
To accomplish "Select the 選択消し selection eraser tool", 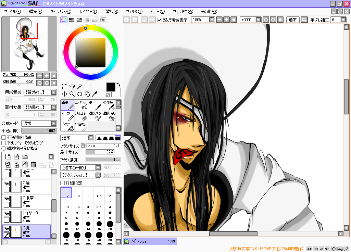I will coord(109,116).
